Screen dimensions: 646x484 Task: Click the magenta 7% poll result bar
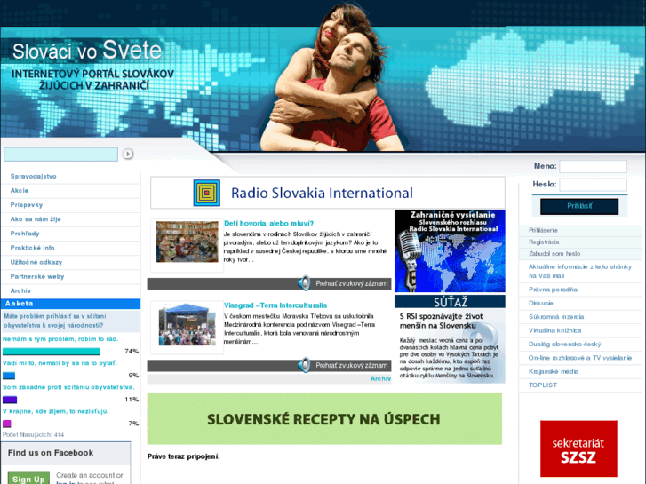[7, 424]
